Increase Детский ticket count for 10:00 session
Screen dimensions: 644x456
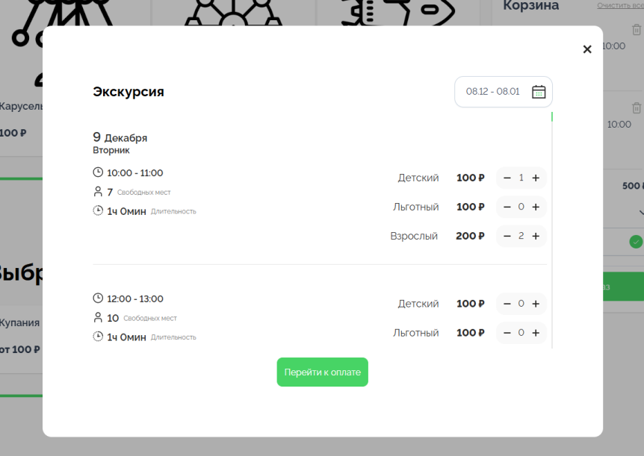(x=536, y=178)
